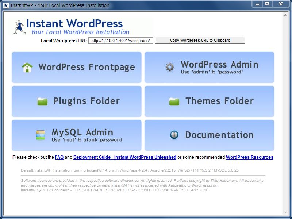This screenshot has width=292, height=219.
Task: Click the 'Local Wordpress URL:' label
Action: (x=64, y=41)
